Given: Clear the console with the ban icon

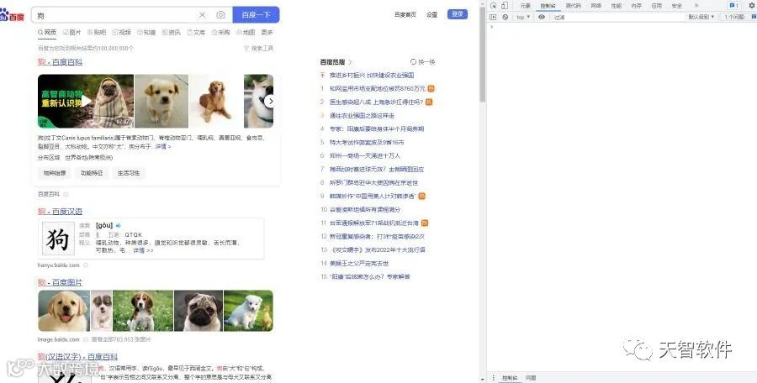Looking at the screenshot, I should tap(505, 17).
